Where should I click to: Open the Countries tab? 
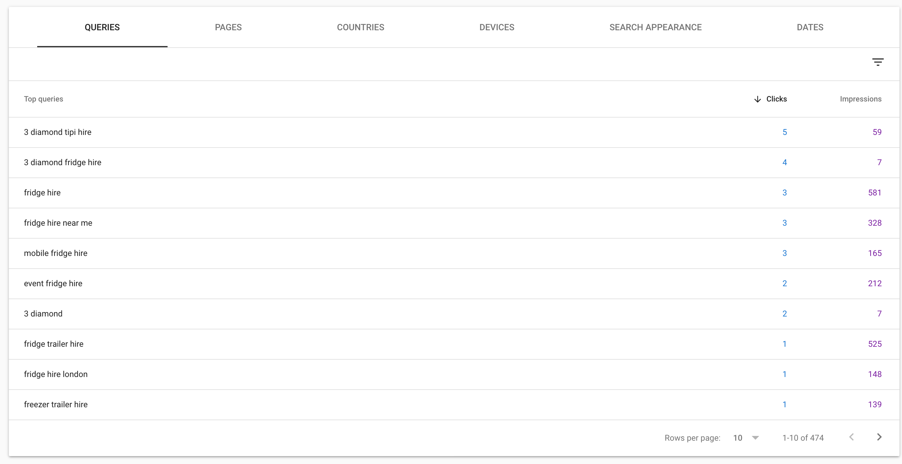coord(361,27)
